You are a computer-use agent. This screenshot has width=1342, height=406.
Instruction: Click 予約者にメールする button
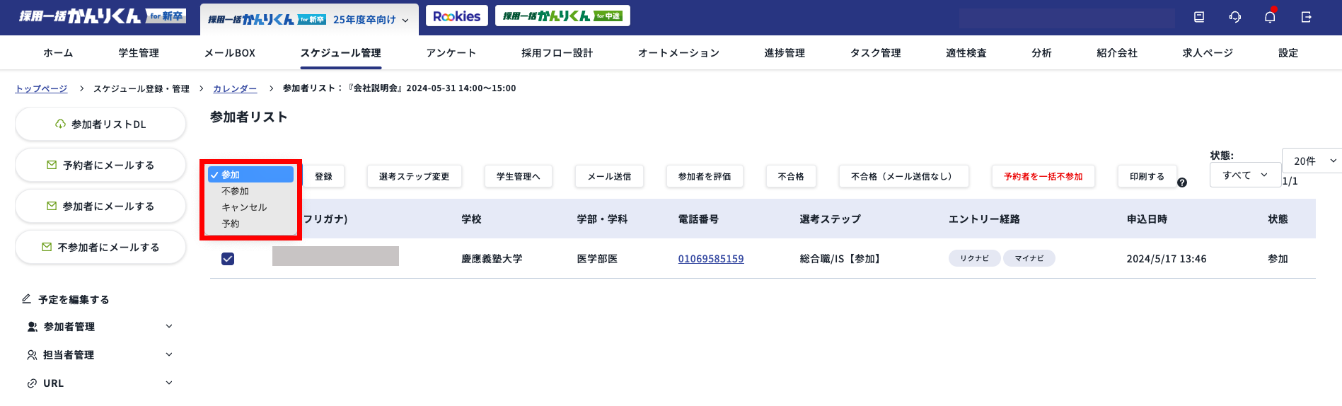coord(100,165)
